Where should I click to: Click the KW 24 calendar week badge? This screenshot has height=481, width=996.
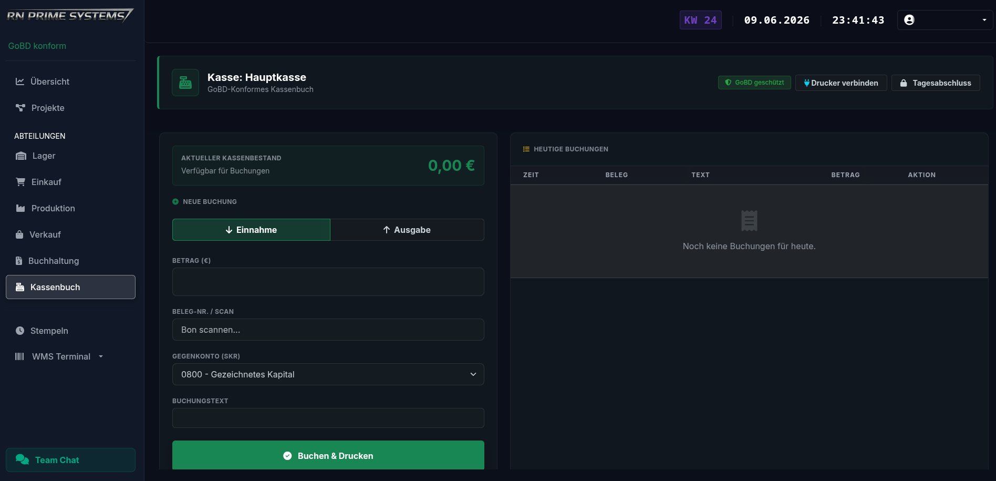700,20
